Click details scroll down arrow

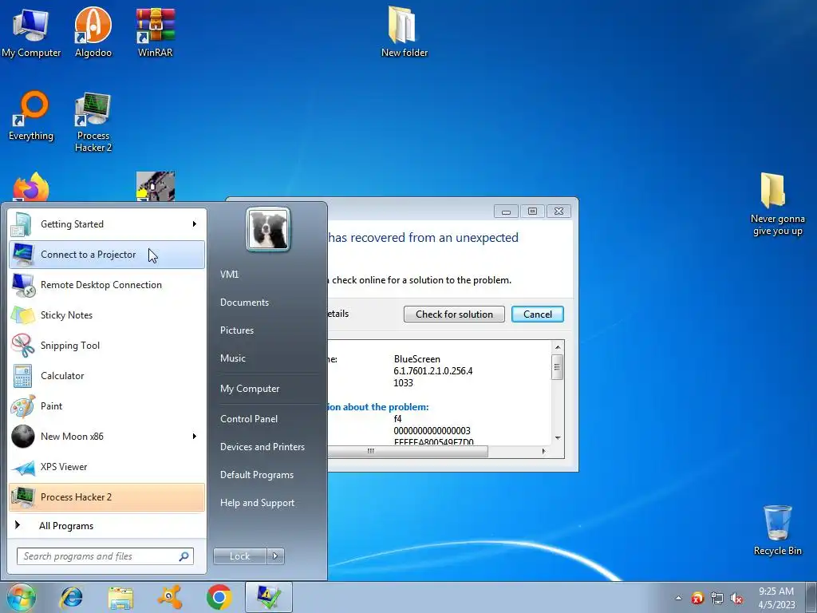click(558, 438)
